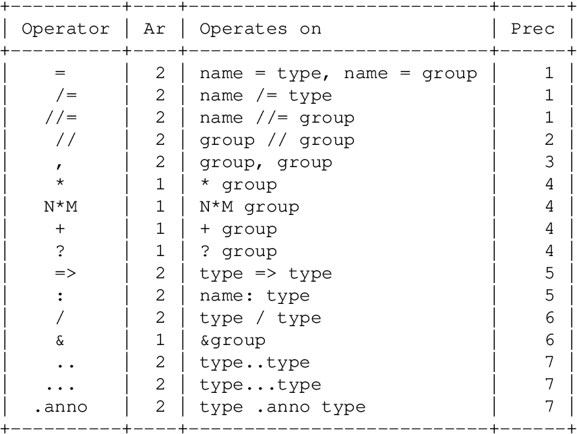Image resolution: width=577 pixels, height=434 pixels.
Task: Click the 'group // group' text
Action: [x=276, y=139]
